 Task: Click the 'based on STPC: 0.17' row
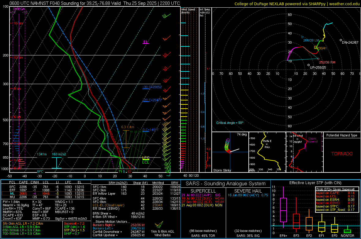point(335,206)
